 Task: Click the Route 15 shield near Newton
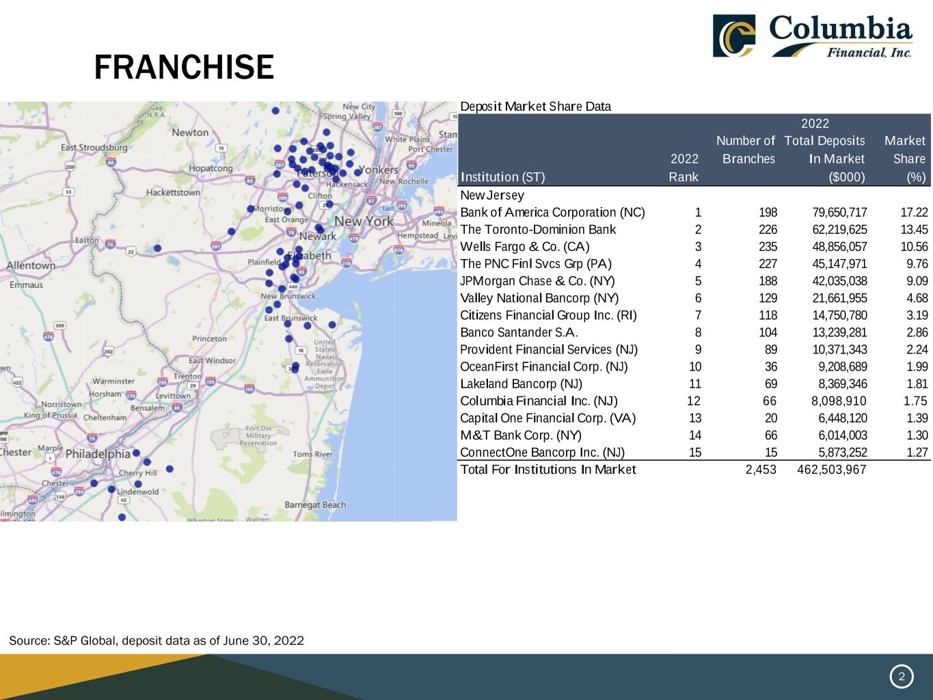[220, 148]
